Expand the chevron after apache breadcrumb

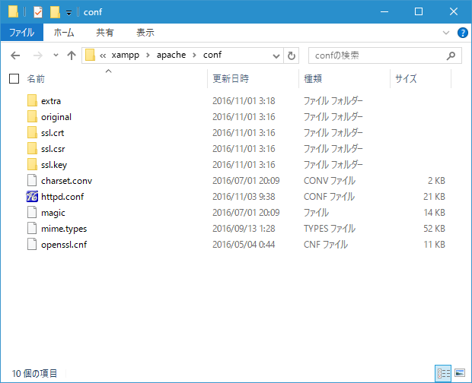[194, 55]
